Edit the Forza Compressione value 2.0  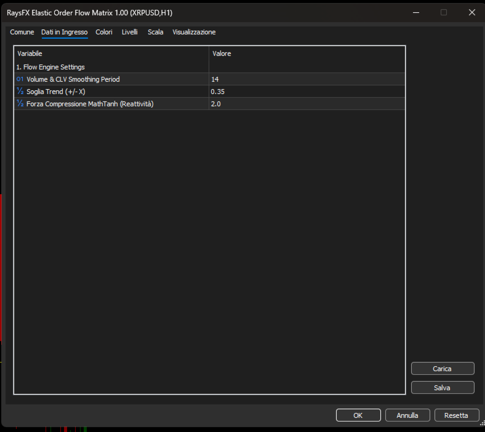pyautogui.click(x=307, y=104)
